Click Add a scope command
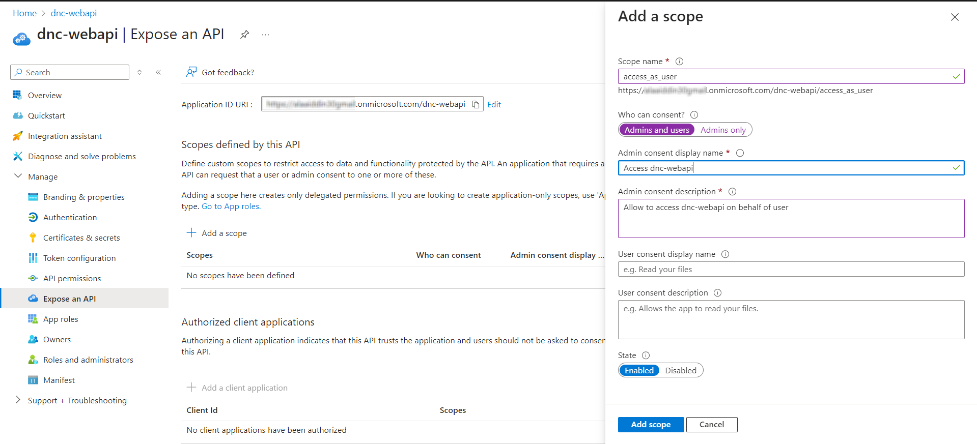 216,233
